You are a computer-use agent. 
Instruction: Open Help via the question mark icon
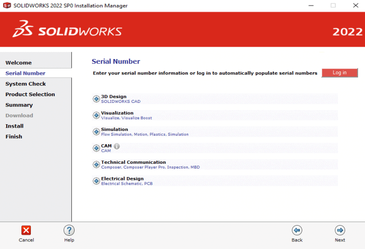(69, 230)
